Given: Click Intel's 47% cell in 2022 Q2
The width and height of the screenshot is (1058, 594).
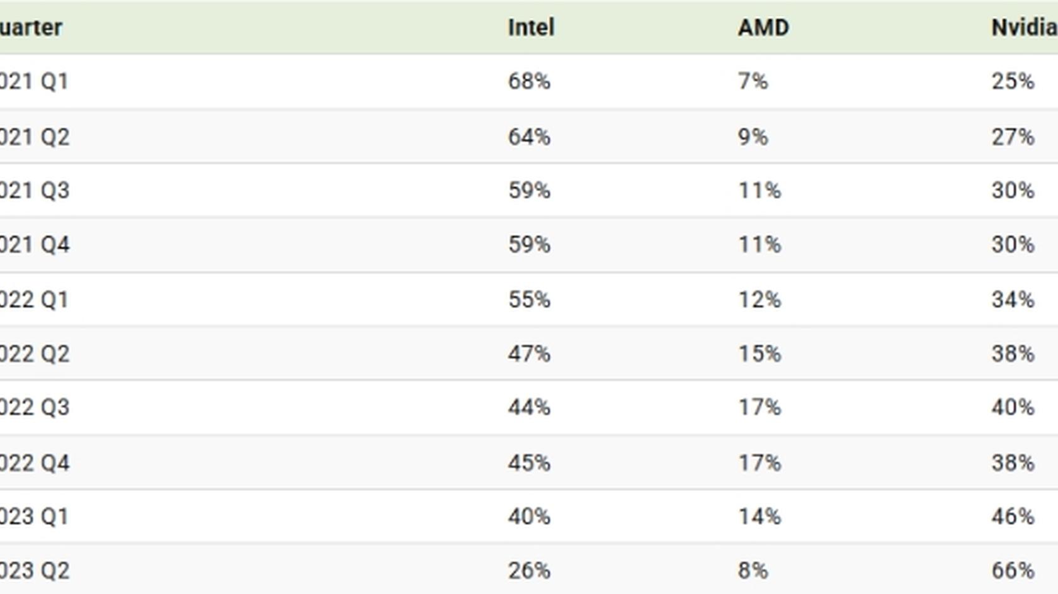Looking at the screenshot, I should pyautogui.click(x=529, y=354).
